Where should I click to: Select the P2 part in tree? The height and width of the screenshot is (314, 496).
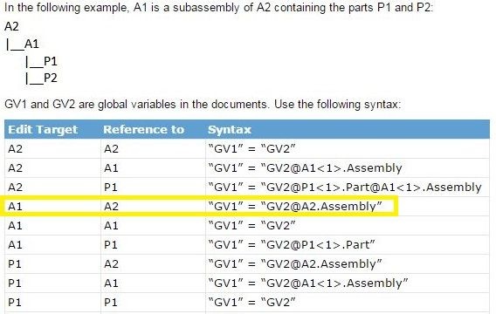[51, 78]
